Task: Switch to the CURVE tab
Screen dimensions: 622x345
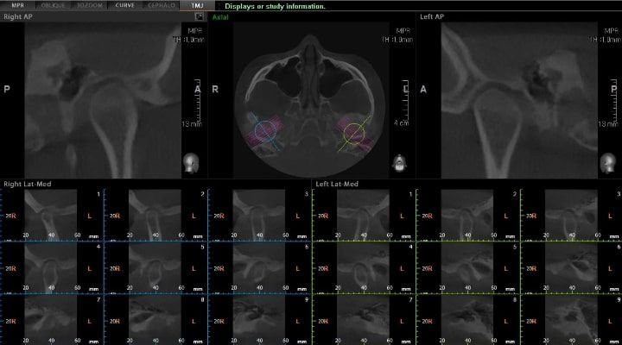Action: point(124,5)
